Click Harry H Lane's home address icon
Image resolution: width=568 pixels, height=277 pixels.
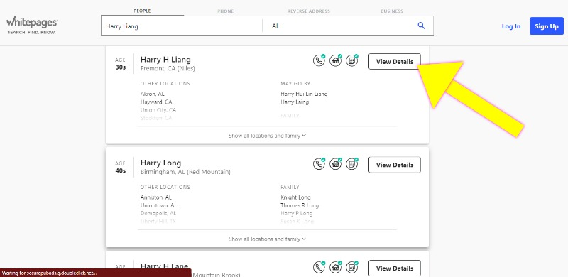coord(335,268)
